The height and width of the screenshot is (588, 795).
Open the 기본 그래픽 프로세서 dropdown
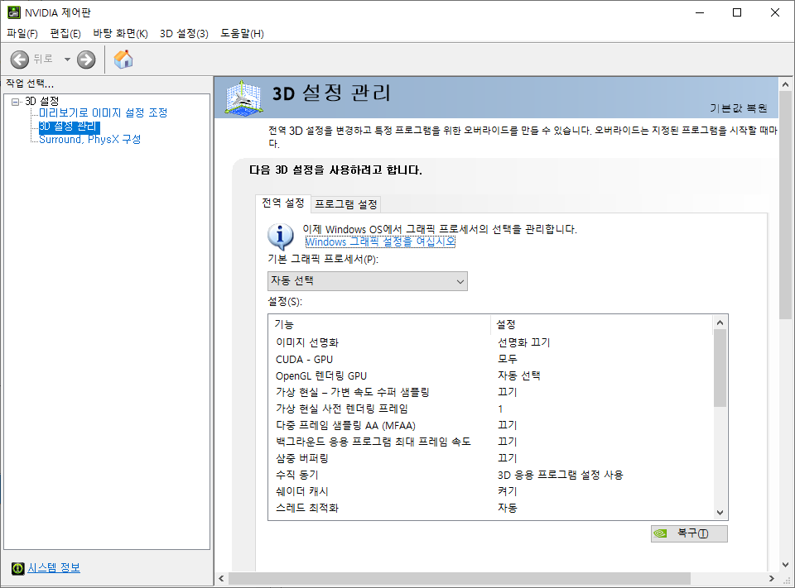tap(368, 281)
